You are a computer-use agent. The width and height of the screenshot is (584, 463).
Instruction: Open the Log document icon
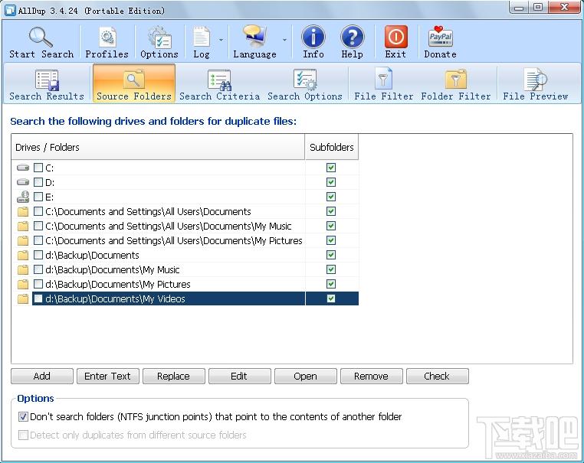click(201, 37)
